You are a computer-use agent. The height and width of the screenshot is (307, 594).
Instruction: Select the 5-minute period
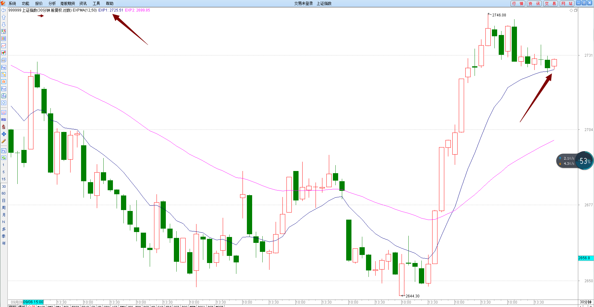click(4, 172)
